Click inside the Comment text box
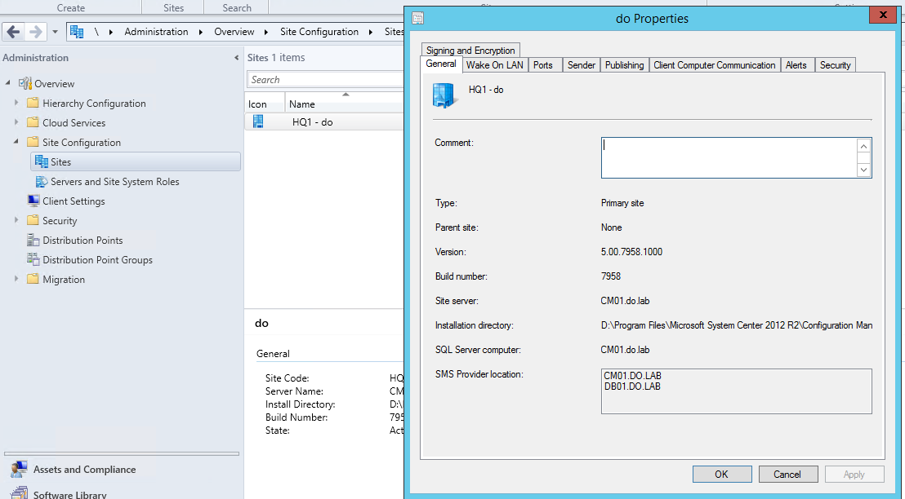 click(729, 157)
